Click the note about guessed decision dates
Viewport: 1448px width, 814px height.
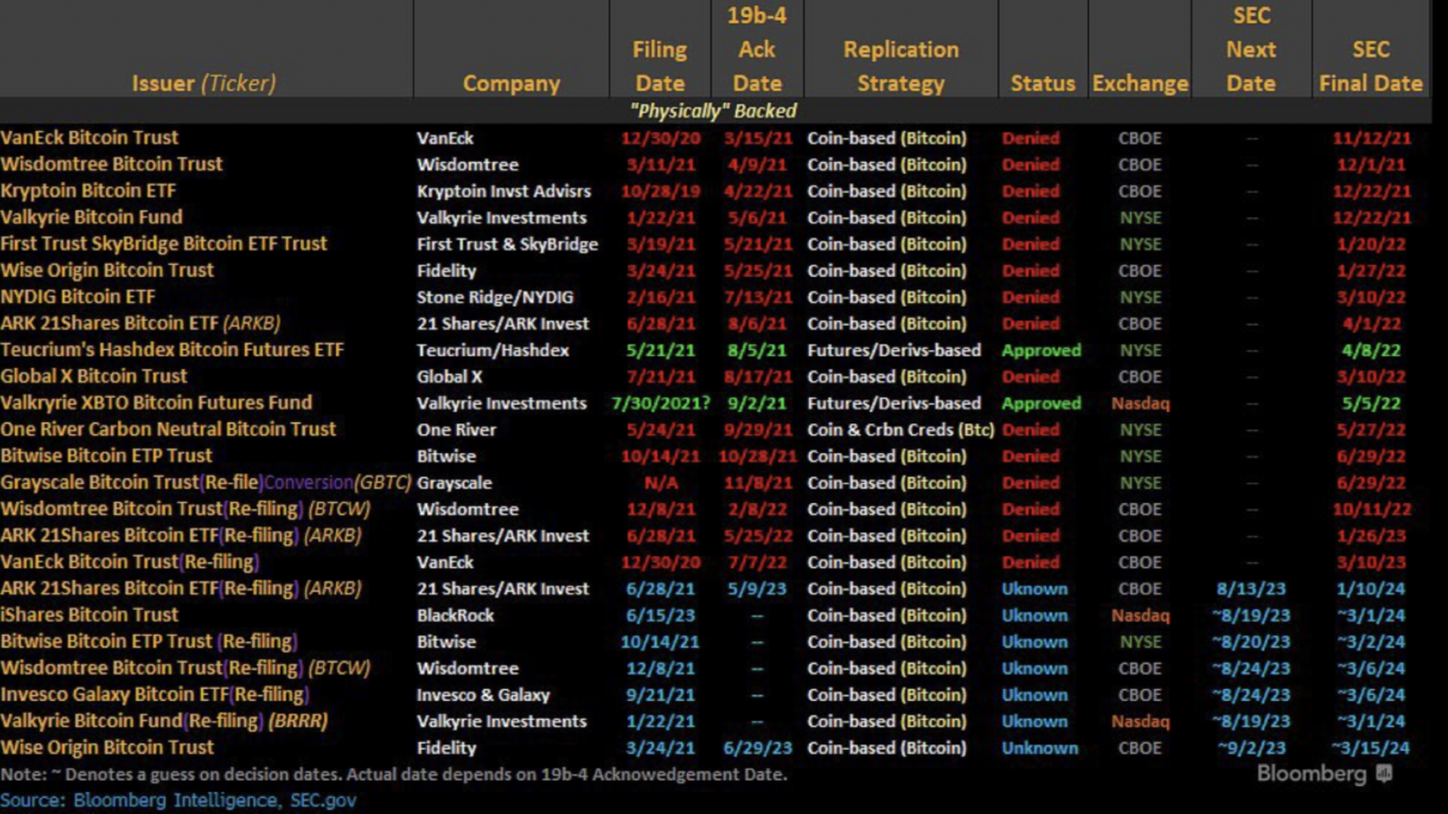(394, 774)
